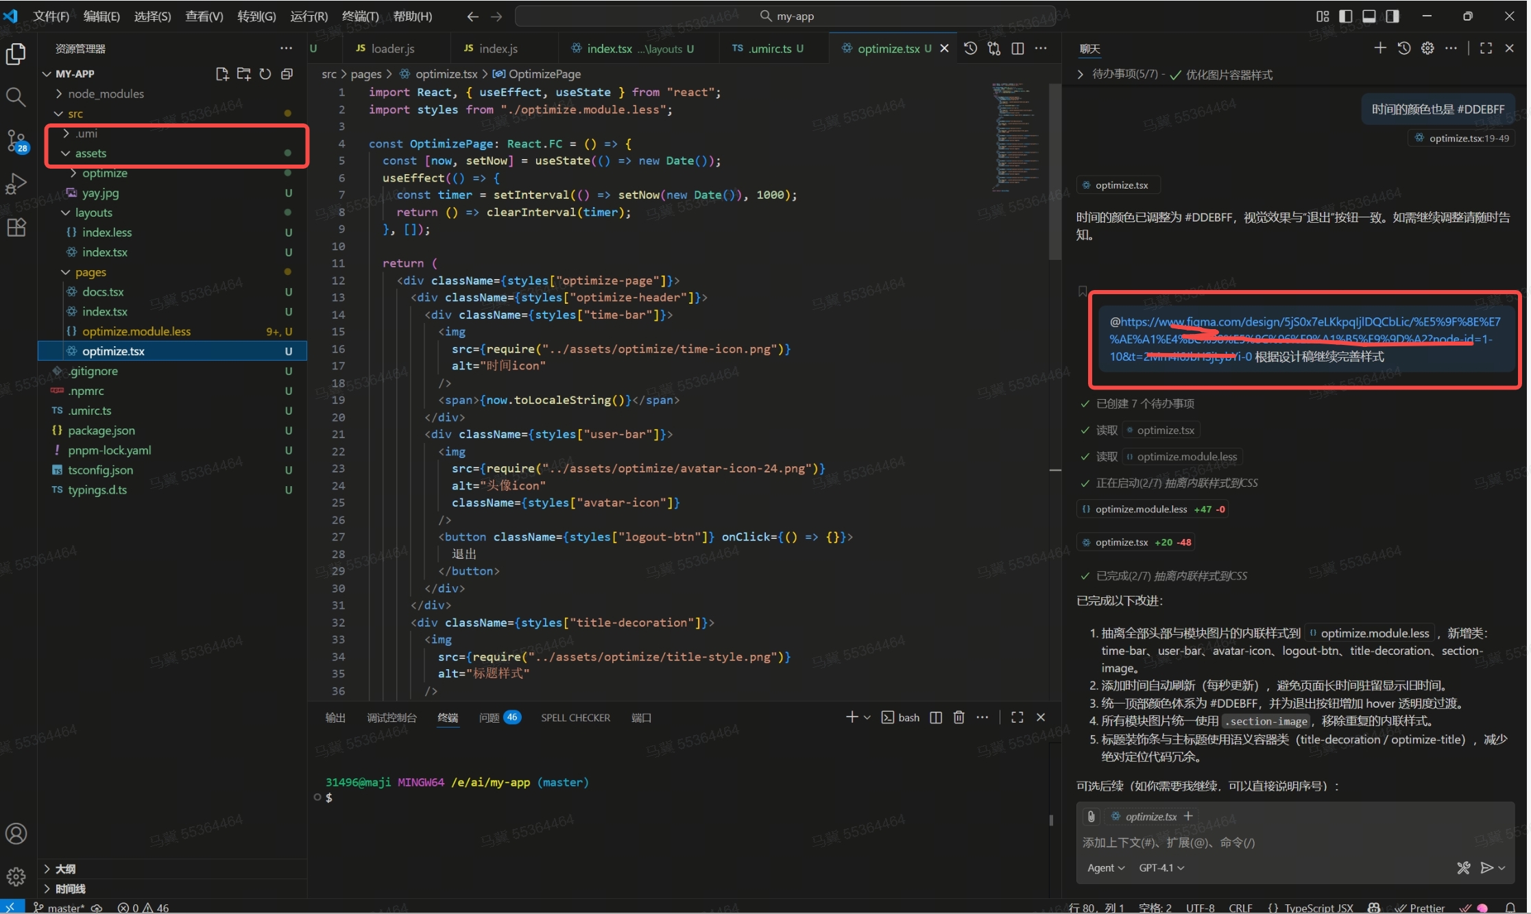Split the editor to the right
Image resolution: width=1531 pixels, height=914 pixels.
(x=1017, y=49)
